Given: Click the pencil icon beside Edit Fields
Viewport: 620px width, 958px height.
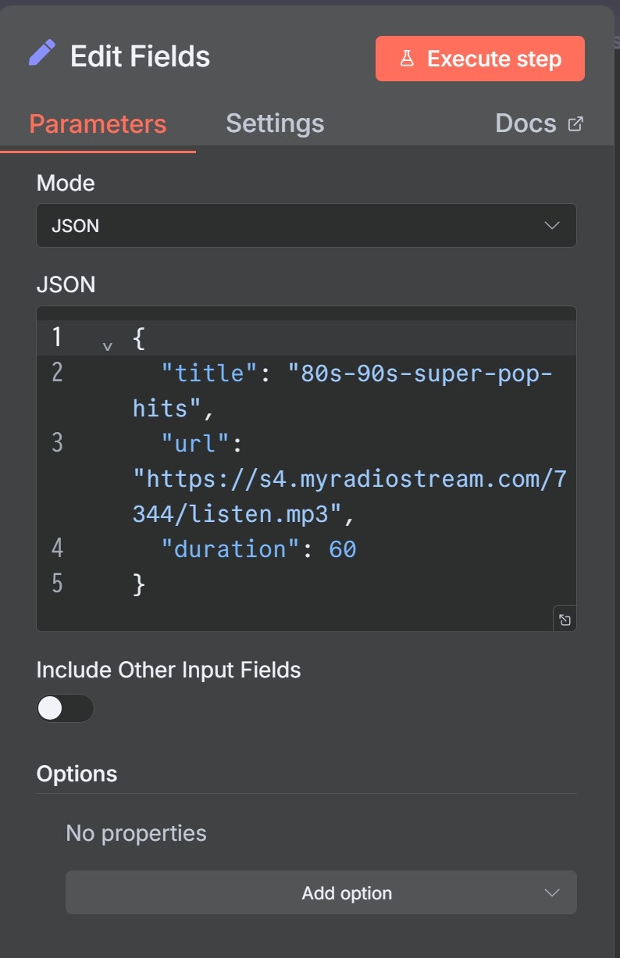Looking at the screenshot, I should pyautogui.click(x=42, y=54).
